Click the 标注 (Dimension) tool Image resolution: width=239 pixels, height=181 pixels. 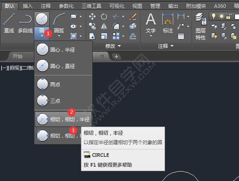pyautogui.click(x=168, y=23)
